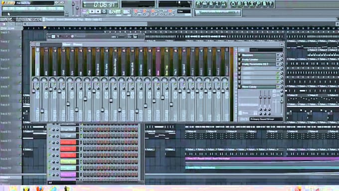Open Fruity Parametric EQ 2 slot options arrow

239,64
